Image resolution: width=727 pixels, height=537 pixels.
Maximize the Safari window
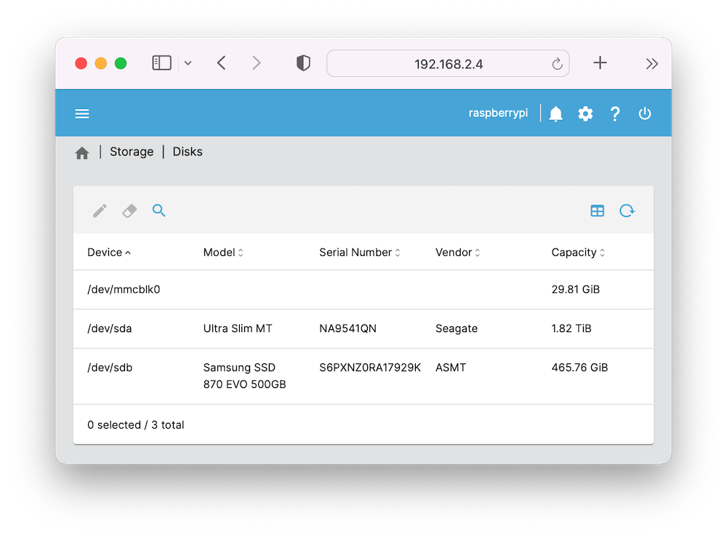tap(121, 63)
